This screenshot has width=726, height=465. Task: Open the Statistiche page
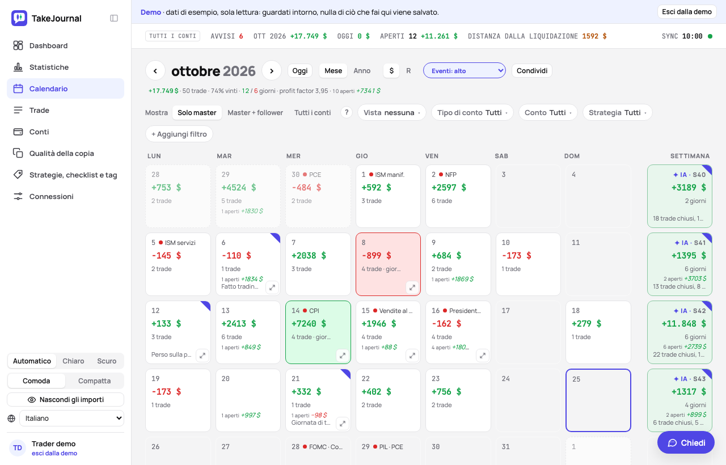tap(65, 67)
